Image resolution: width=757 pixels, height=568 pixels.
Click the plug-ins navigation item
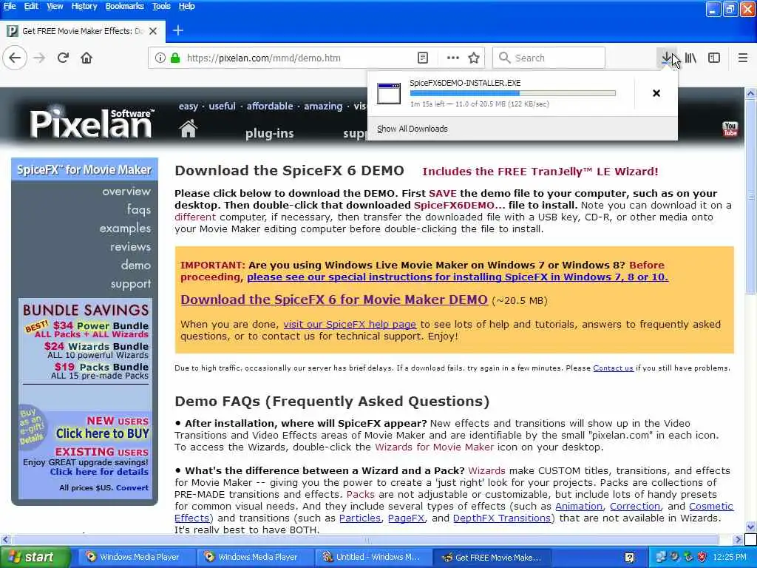[269, 133]
